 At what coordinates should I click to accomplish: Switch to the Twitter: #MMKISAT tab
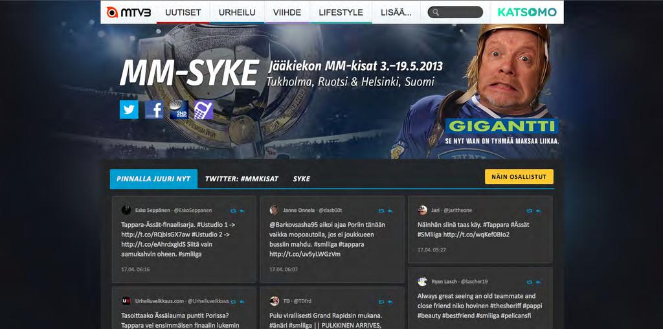(242, 179)
